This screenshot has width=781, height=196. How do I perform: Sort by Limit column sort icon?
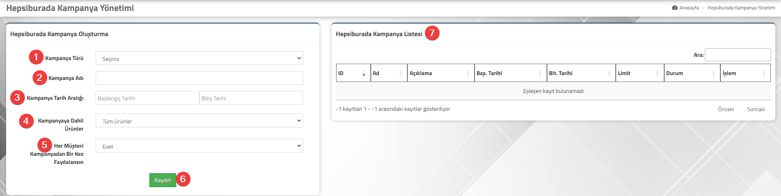pos(657,73)
